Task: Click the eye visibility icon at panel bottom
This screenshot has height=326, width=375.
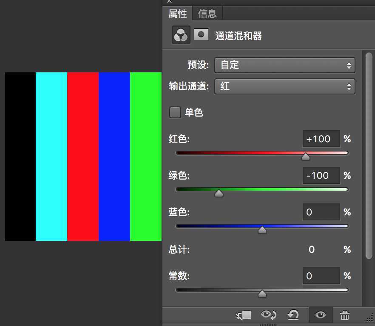Action: tap(321, 315)
